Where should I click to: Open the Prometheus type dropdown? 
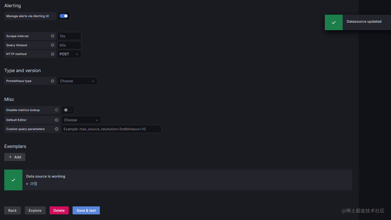click(x=77, y=81)
